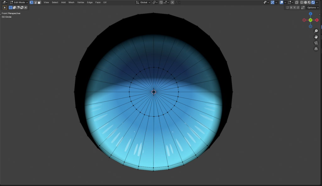Toggle viewport overlays
This screenshot has height=186, width=322.
coord(281,3)
